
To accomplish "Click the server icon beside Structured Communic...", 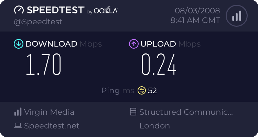I will pos(133,112).
